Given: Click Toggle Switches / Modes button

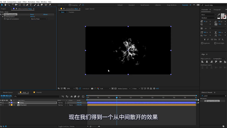Looking at the screenshot, I should [x=66, y=126].
